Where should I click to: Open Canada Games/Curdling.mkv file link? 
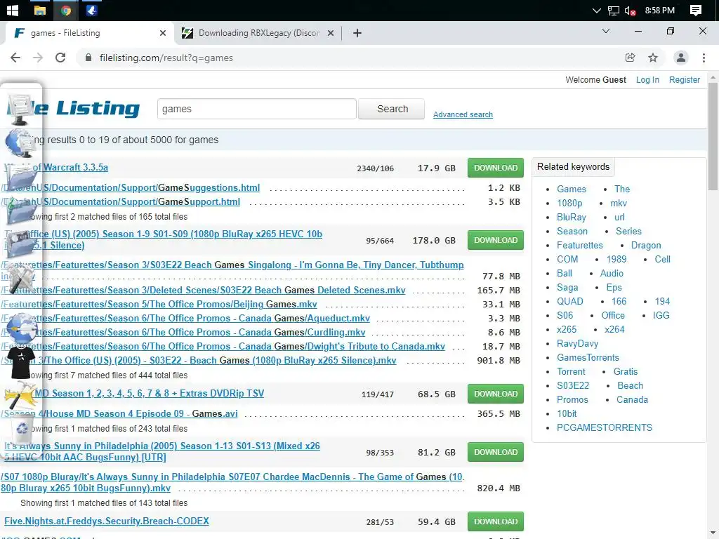(183, 332)
